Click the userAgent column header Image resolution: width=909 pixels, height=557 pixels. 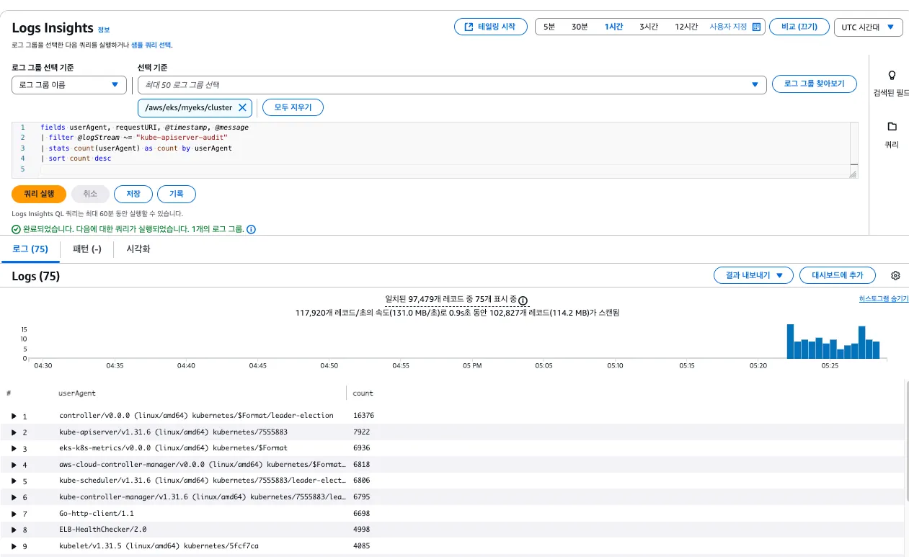(77, 393)
